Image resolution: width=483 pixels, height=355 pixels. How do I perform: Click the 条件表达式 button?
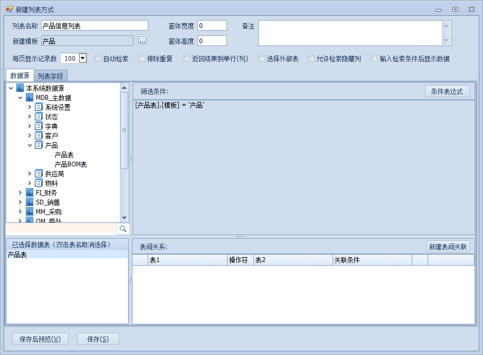(x=447, y=91)
